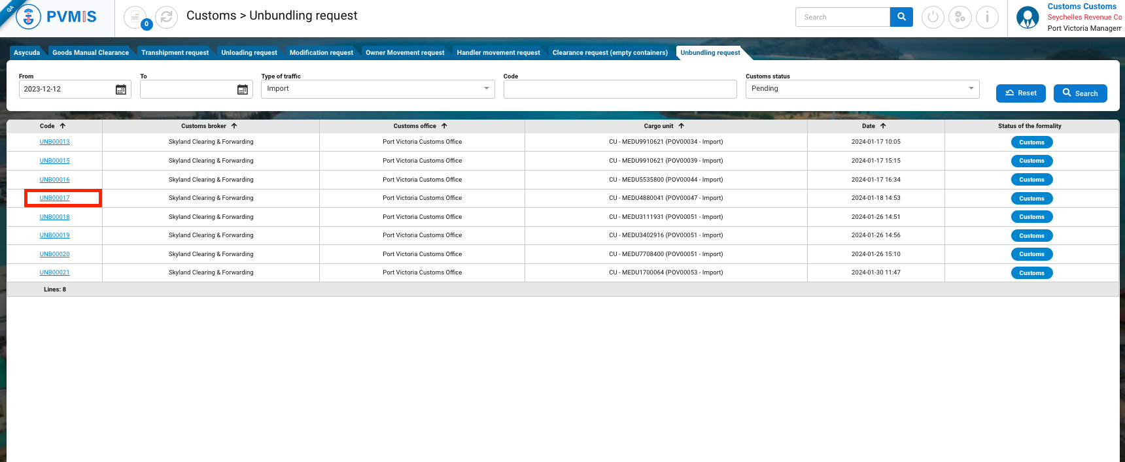Open the From date calendar picker
The width and height of the screenshot is (1125, 462).
(121, 90)
